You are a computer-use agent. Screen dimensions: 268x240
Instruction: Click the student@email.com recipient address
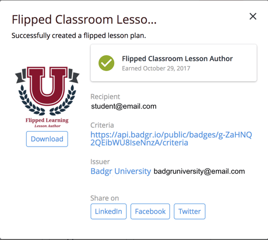tap(124, 106)
